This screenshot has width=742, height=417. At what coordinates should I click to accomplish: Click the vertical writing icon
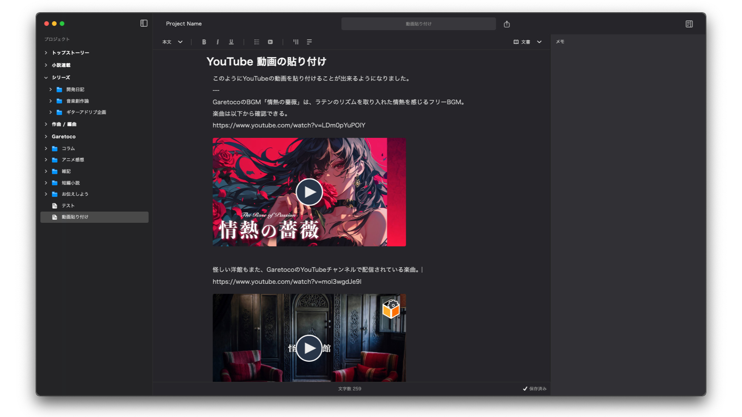(x=296, y=42)
